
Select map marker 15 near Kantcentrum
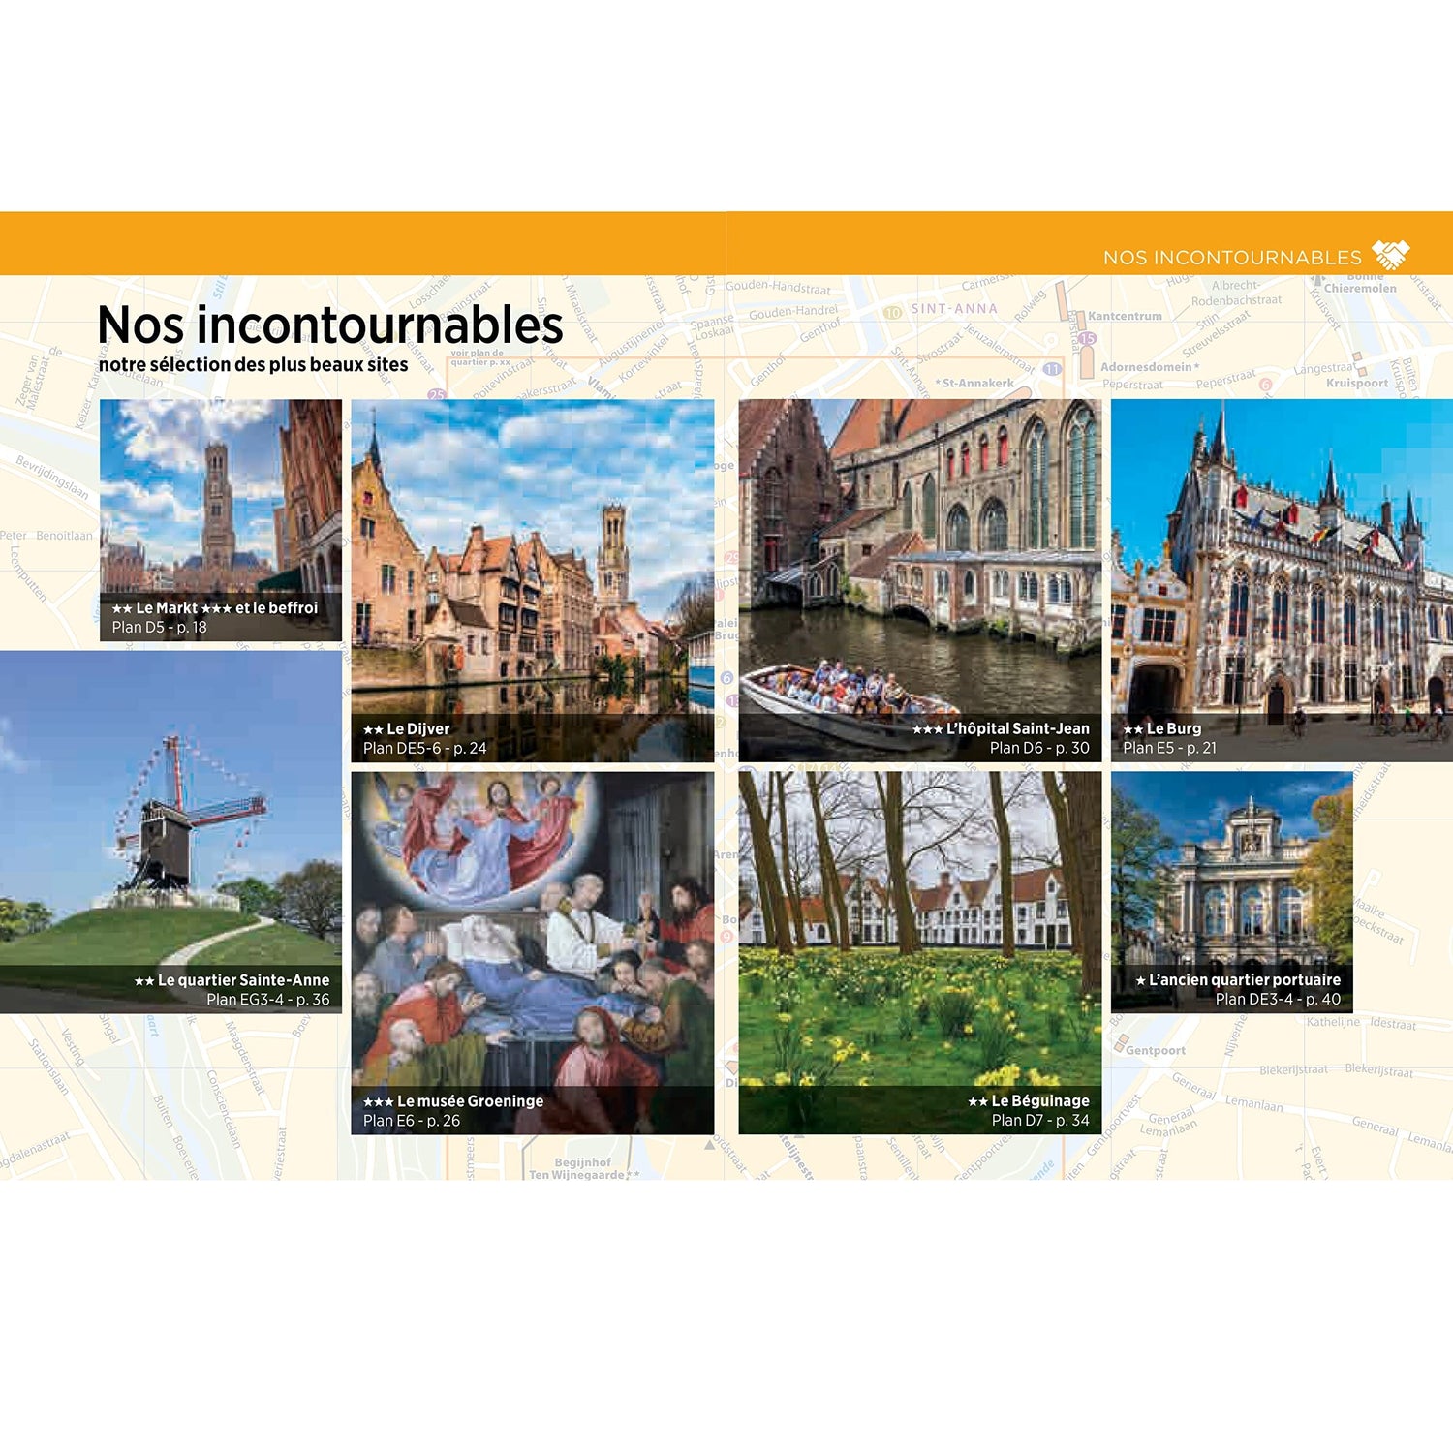click(x=1089, y=338)
